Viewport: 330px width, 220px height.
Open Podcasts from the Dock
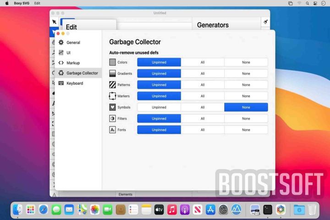point(185,209)
